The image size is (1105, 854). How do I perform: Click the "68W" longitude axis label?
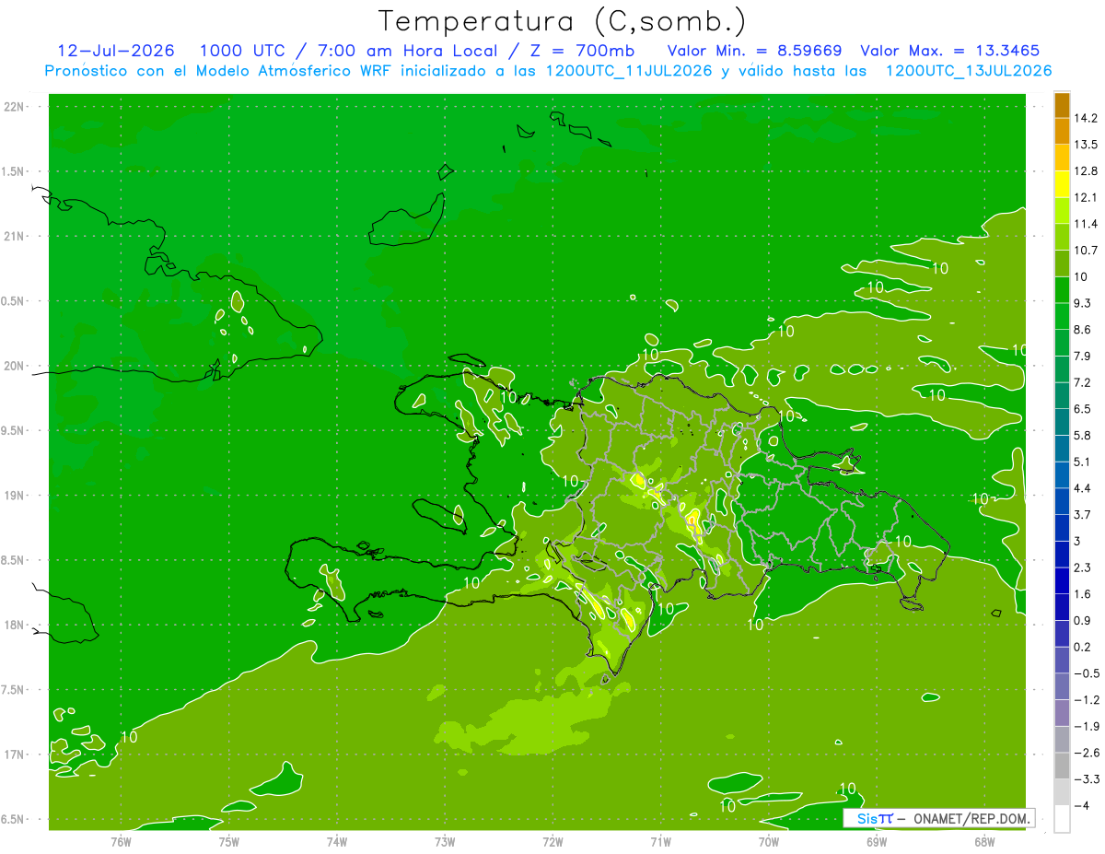click(x=984, y=841)
